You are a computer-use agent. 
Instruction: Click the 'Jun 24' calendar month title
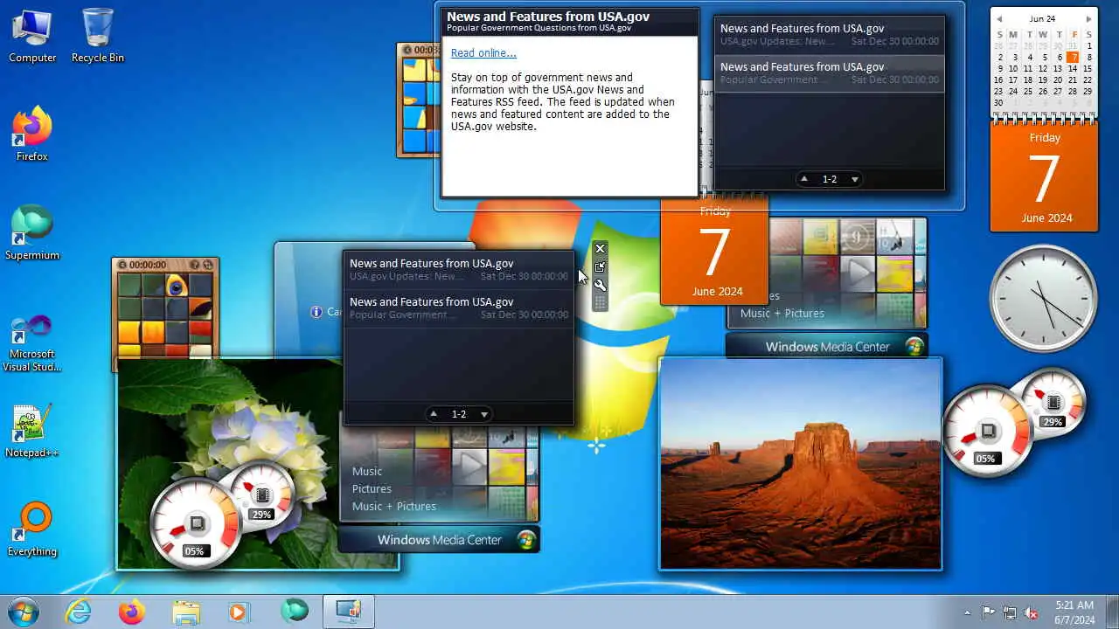1043,18
